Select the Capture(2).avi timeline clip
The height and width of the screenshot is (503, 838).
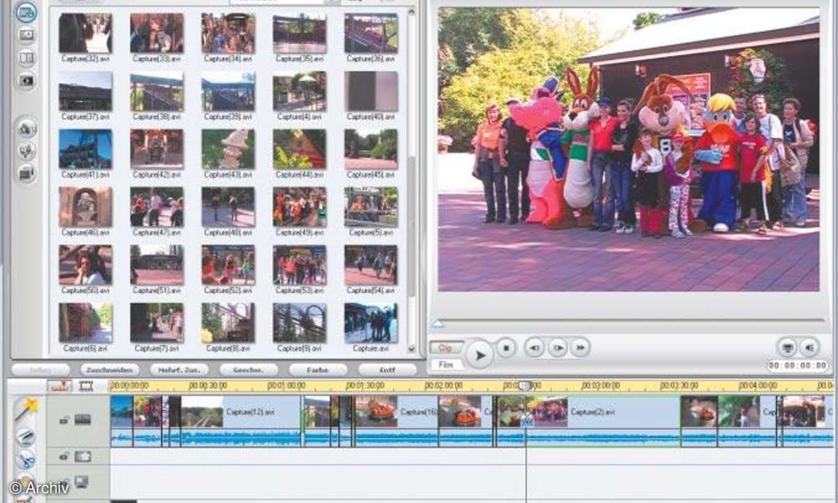(x=603, y=411)
